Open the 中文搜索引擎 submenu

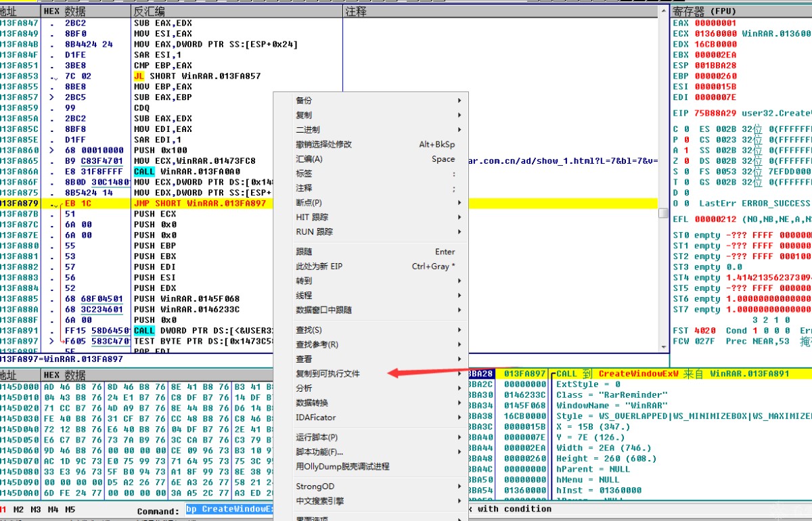371,501
